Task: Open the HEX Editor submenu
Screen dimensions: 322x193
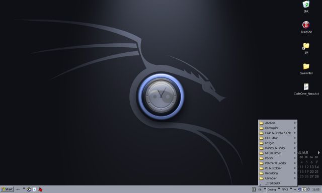Action: click(x=278, y=138)
